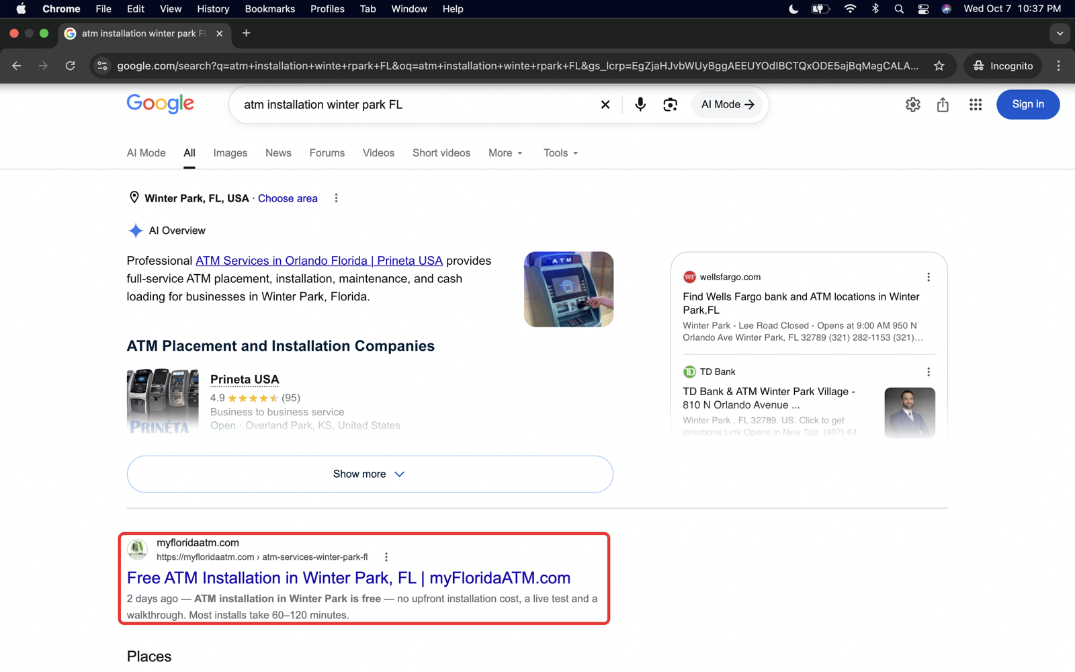Viewport: 1075px width, 672px height.
Task: Expand the Tools dropdown
Action: (560, 153)
